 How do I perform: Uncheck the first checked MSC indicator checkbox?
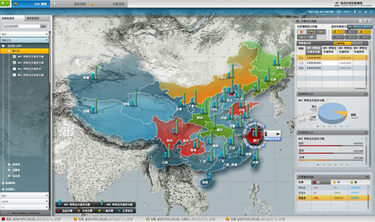(x=14, y=57)
